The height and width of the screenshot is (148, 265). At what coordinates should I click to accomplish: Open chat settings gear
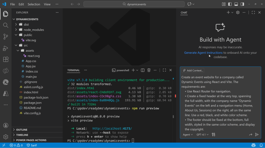coord(238,12)
